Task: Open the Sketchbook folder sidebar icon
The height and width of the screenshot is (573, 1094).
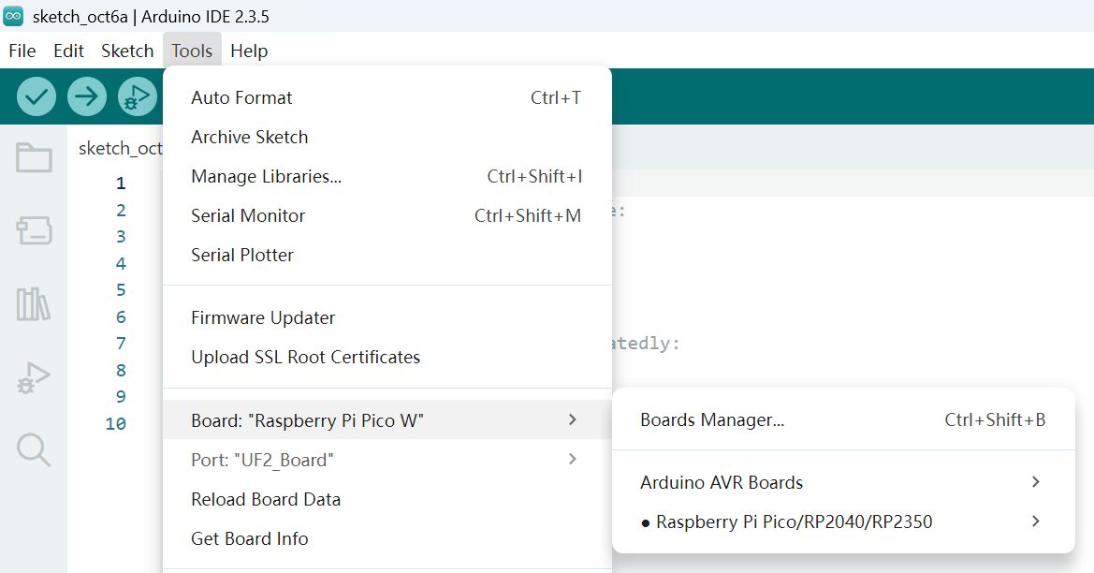Action: tap(34, 157)
